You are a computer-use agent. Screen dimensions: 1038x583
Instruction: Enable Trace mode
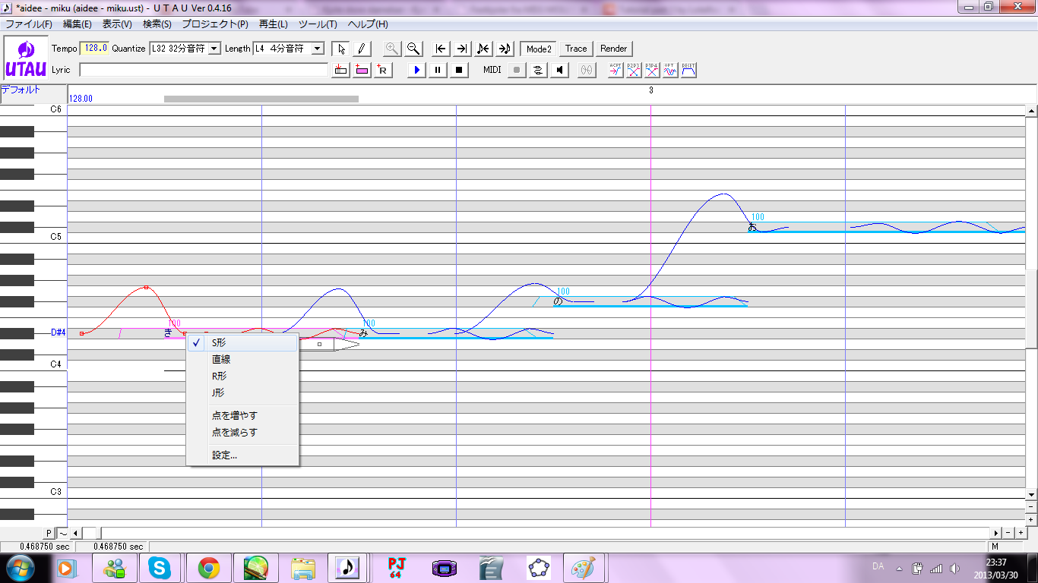575,48
